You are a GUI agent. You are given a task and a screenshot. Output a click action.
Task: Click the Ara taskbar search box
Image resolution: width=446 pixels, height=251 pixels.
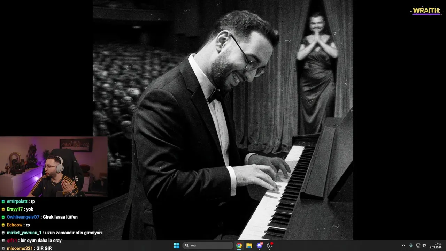[208, 245]
